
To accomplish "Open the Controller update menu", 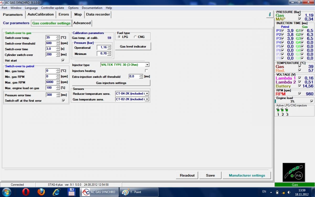I will [53, 8].
